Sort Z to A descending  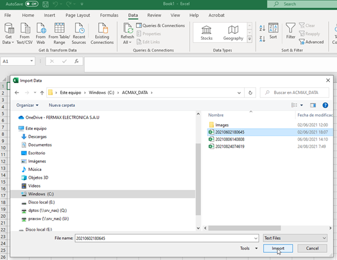(x=262, y=39)
